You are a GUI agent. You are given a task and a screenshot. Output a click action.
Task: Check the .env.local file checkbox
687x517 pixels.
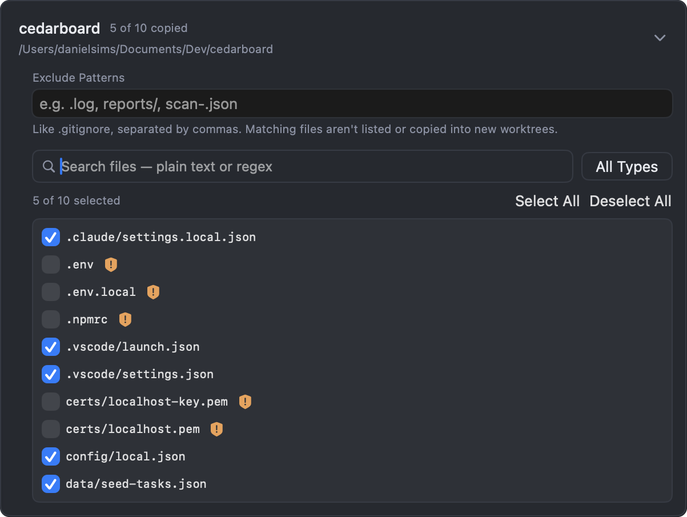tap(51, 292)
